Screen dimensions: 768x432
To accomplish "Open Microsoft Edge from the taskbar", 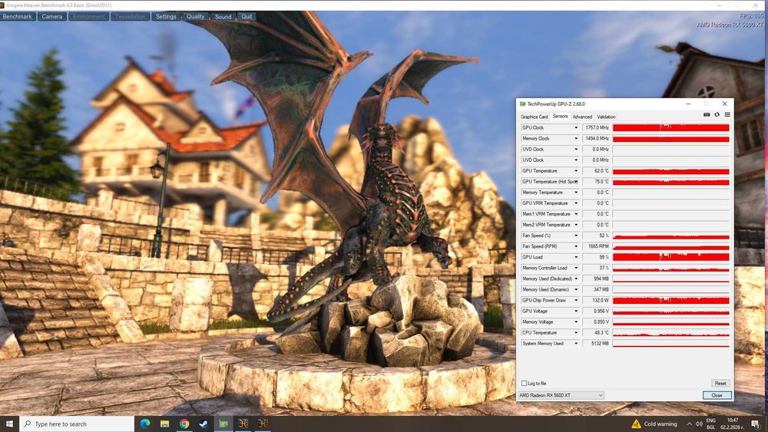I will tap(145, 424).
